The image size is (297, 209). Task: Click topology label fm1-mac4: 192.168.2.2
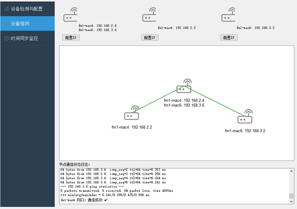pyautogui.click(x=132, y=127)
